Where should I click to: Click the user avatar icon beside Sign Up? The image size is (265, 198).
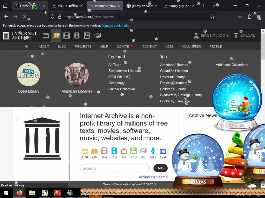click(x=196, y=36)
